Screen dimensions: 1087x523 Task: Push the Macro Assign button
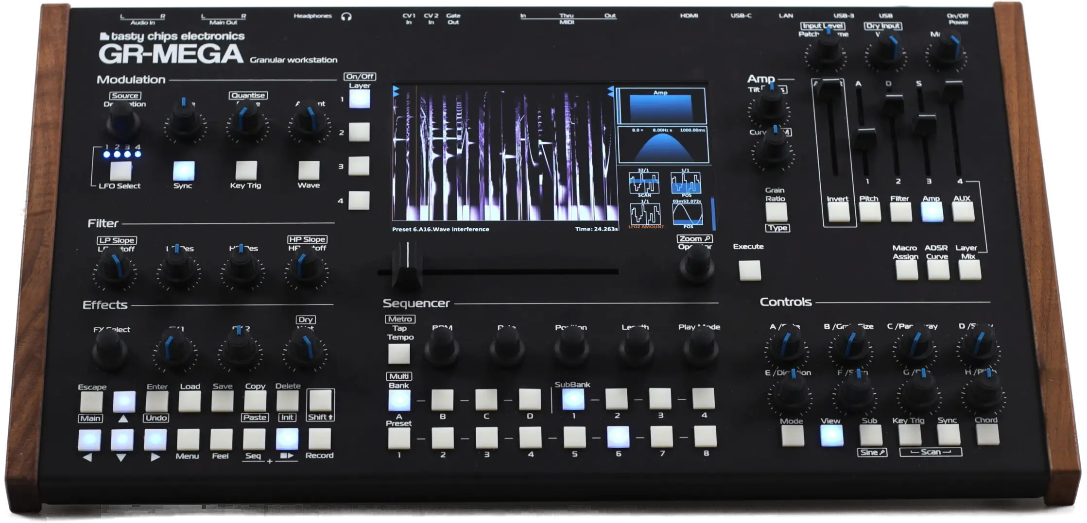907,270
